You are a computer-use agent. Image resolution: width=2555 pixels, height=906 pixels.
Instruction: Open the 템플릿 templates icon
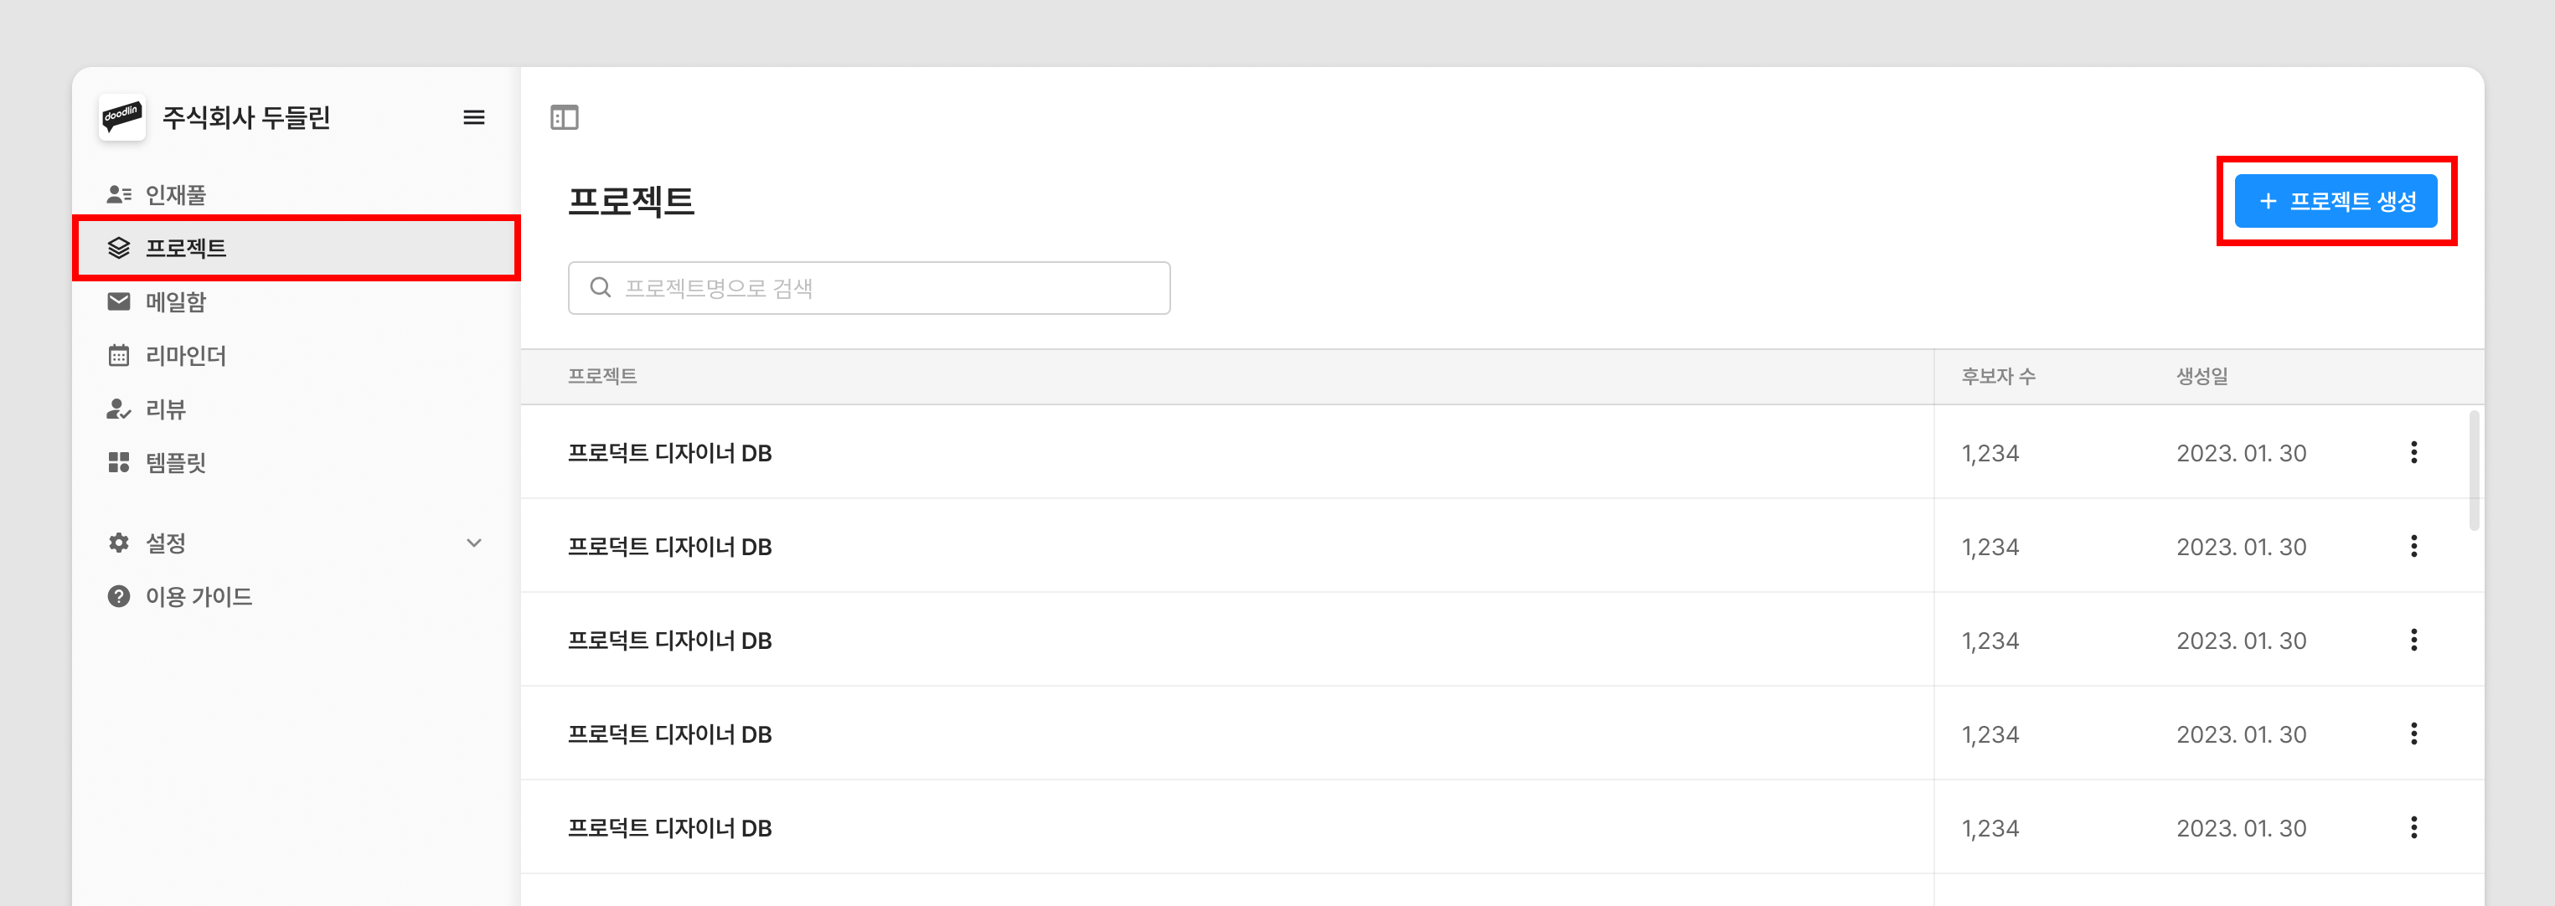(119, 462)
